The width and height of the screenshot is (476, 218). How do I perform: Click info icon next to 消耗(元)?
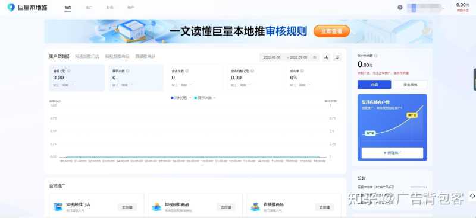[69, 70]
